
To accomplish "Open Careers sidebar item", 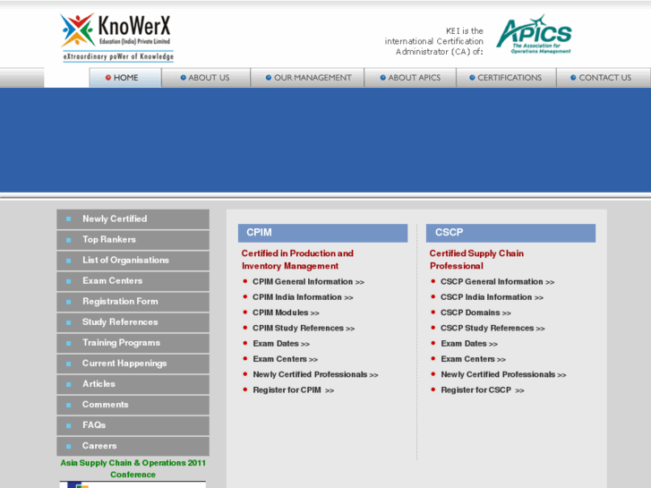I will click(x=133, y=446).
